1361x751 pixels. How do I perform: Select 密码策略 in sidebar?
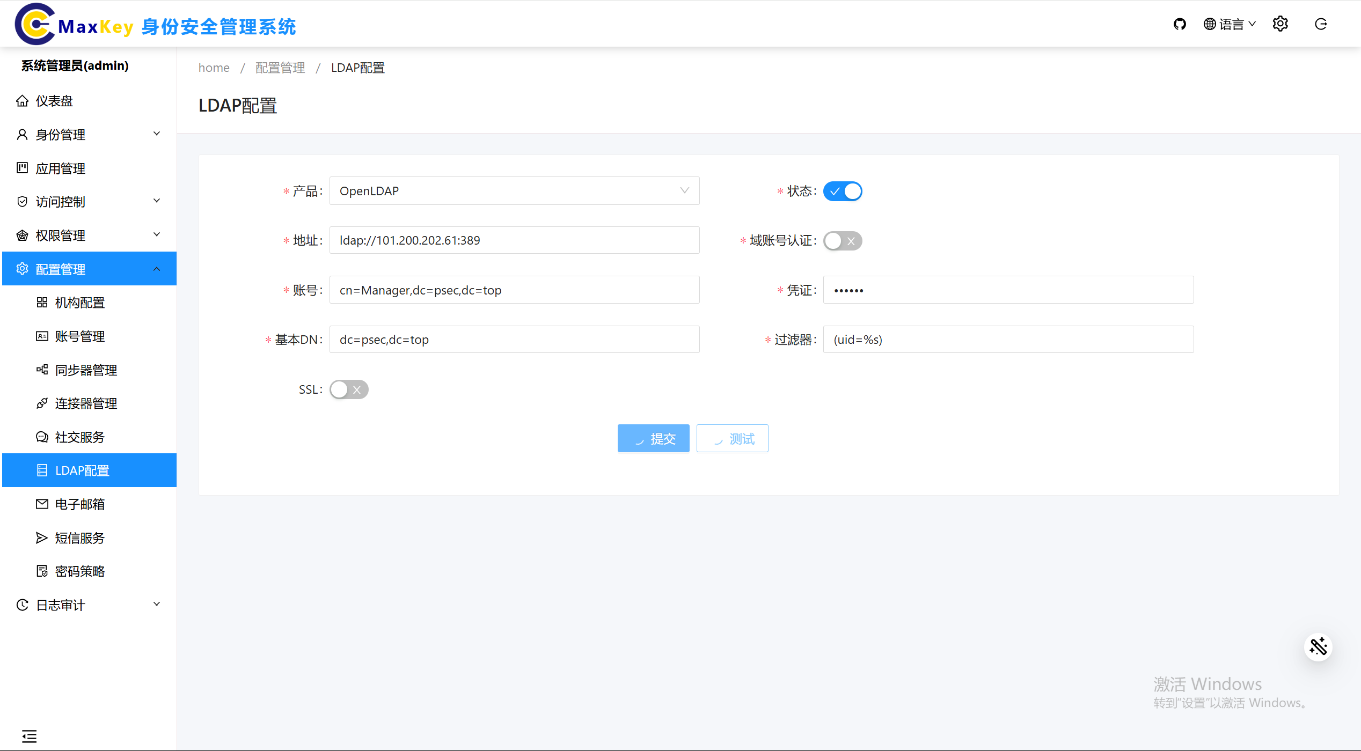coord(79,571)
